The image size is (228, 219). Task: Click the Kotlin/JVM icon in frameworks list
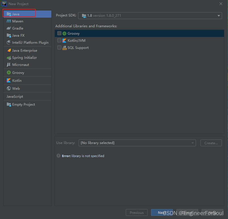64,40
